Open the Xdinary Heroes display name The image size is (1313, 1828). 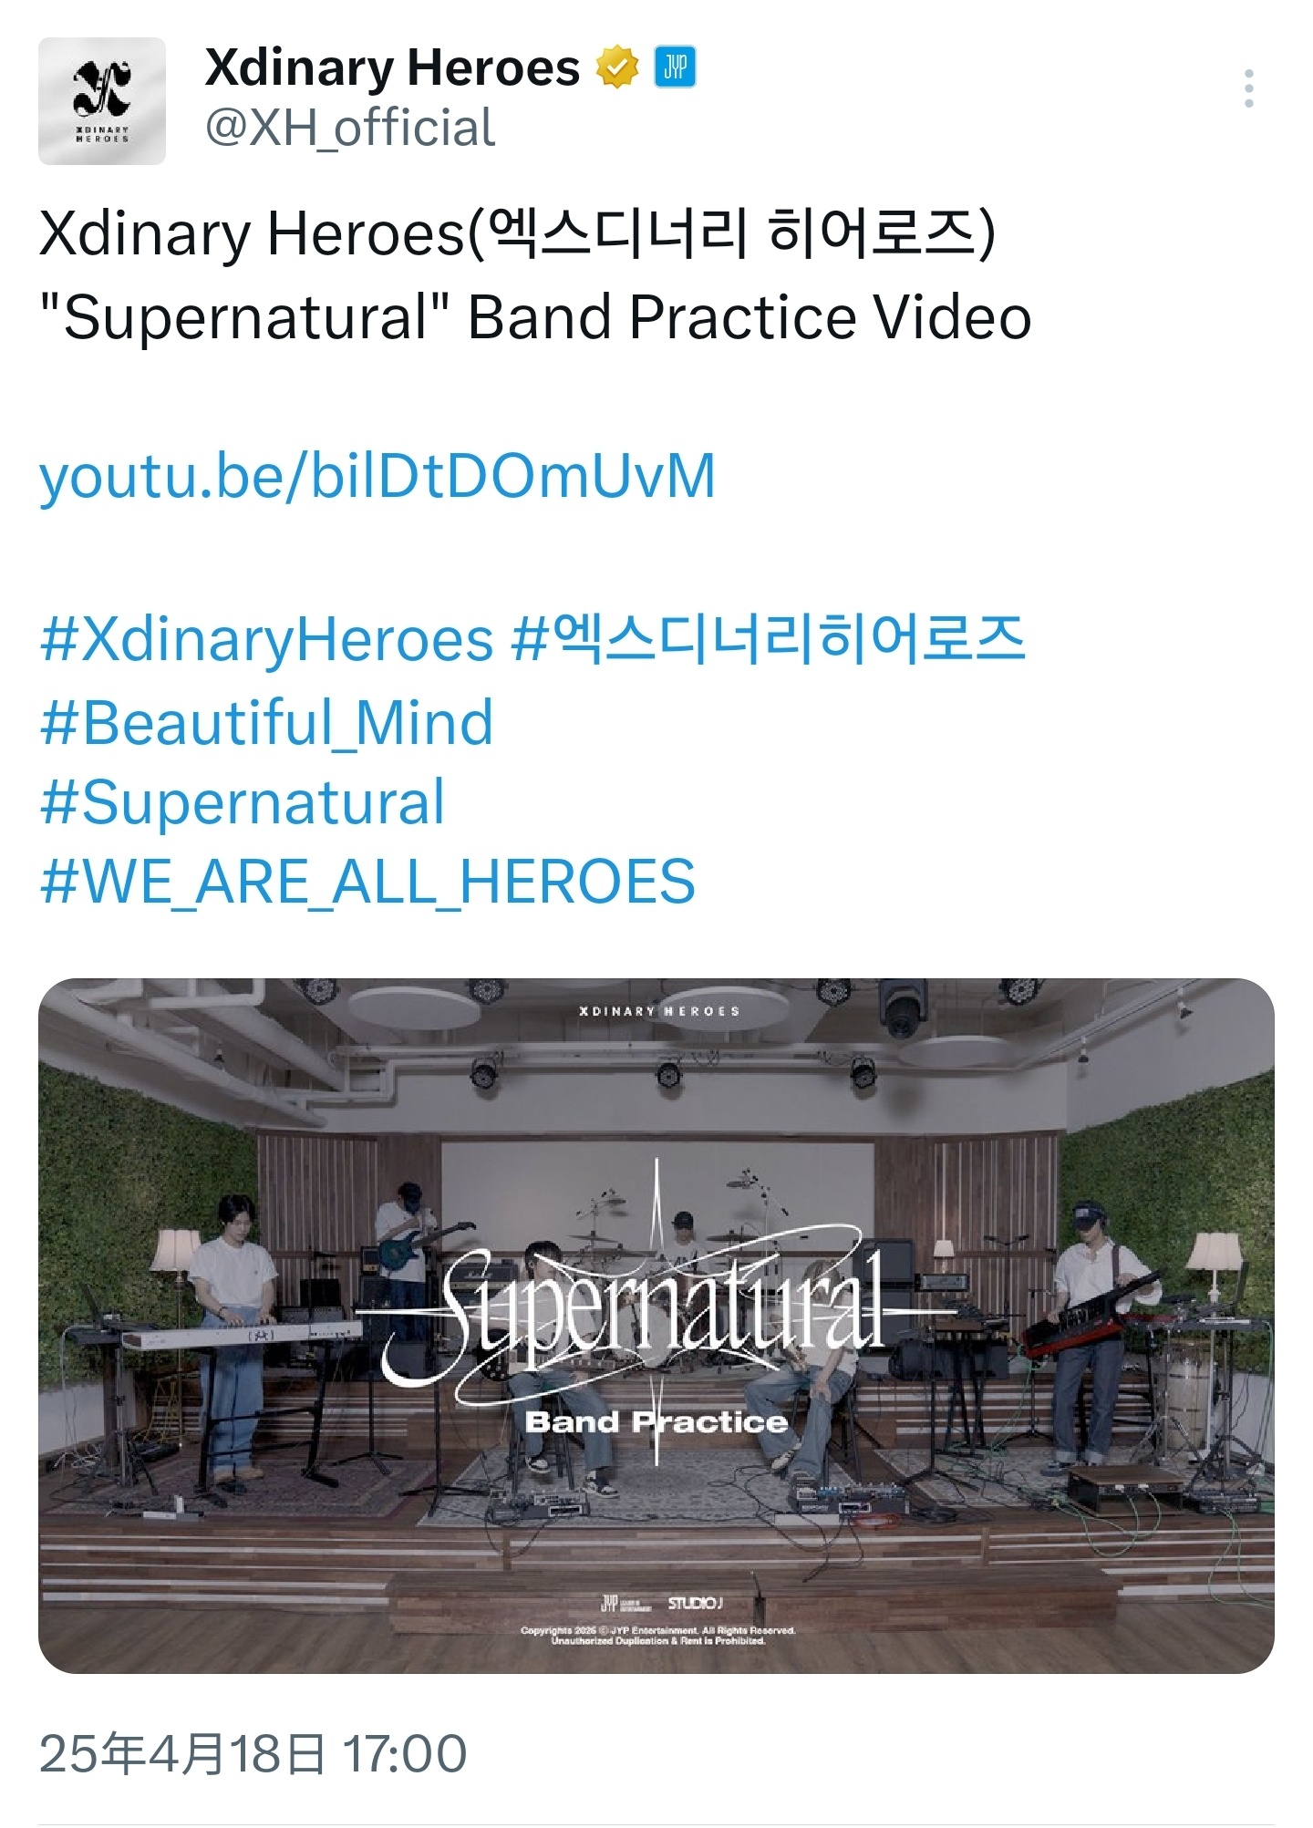coord(392,68)
